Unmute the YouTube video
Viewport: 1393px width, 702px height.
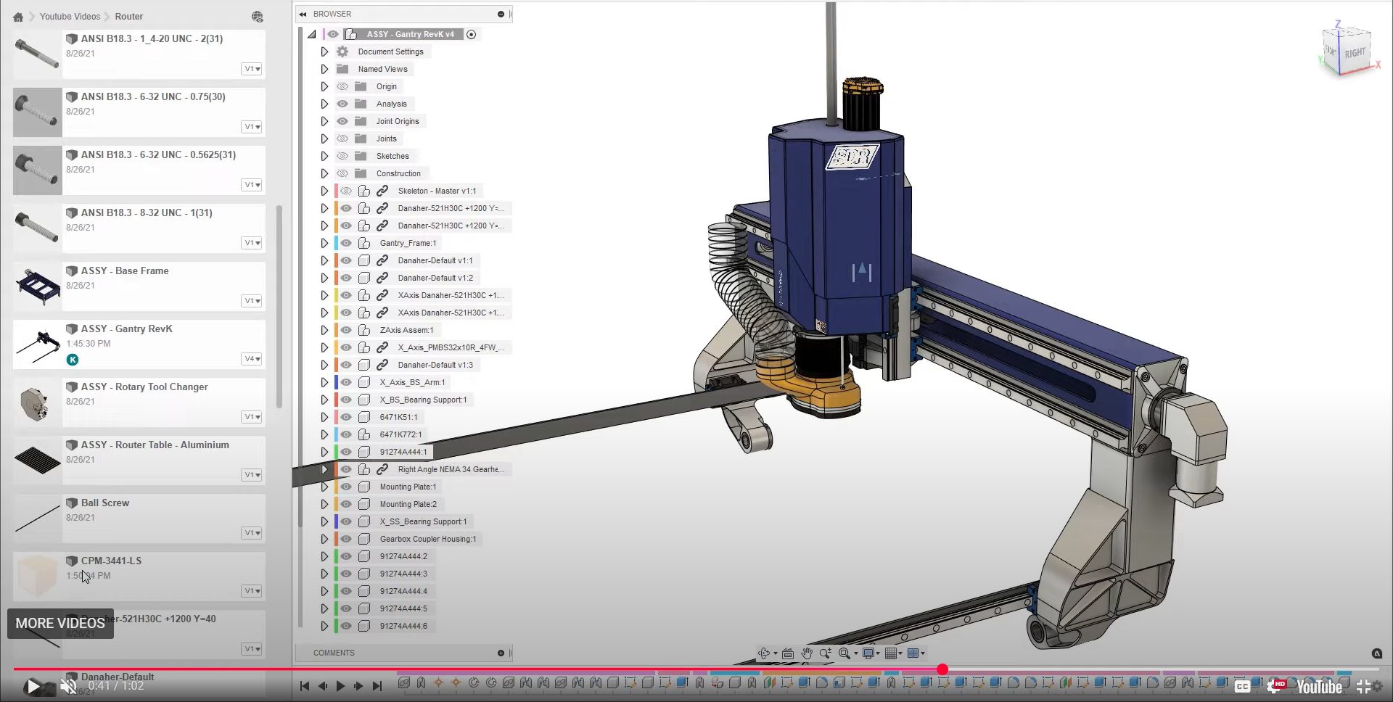[68, 686]
